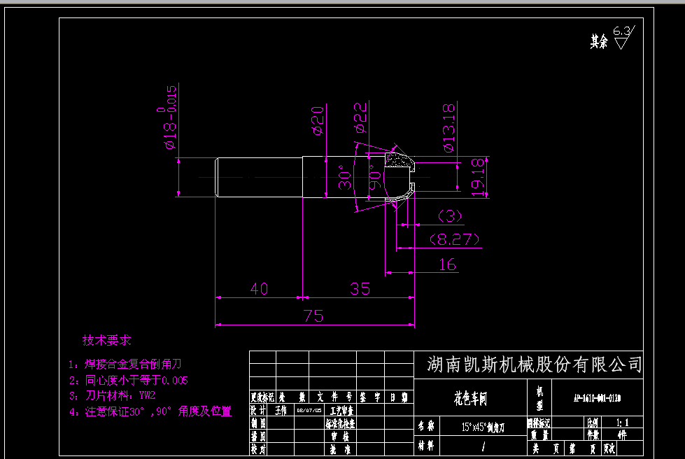Click the 标准化检查 label cell
This screenshot has height=459, width=685.
pyautogui.click(x=340, y=423)
